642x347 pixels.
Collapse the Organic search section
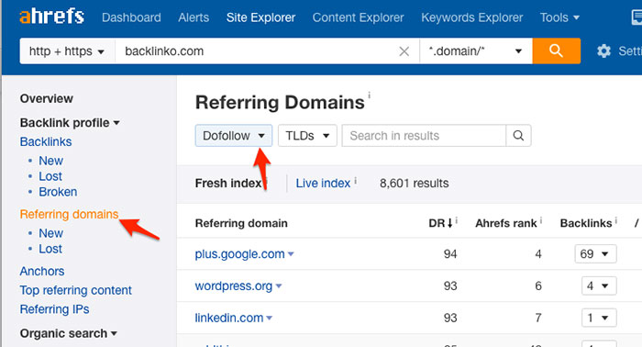click(69, 333)
